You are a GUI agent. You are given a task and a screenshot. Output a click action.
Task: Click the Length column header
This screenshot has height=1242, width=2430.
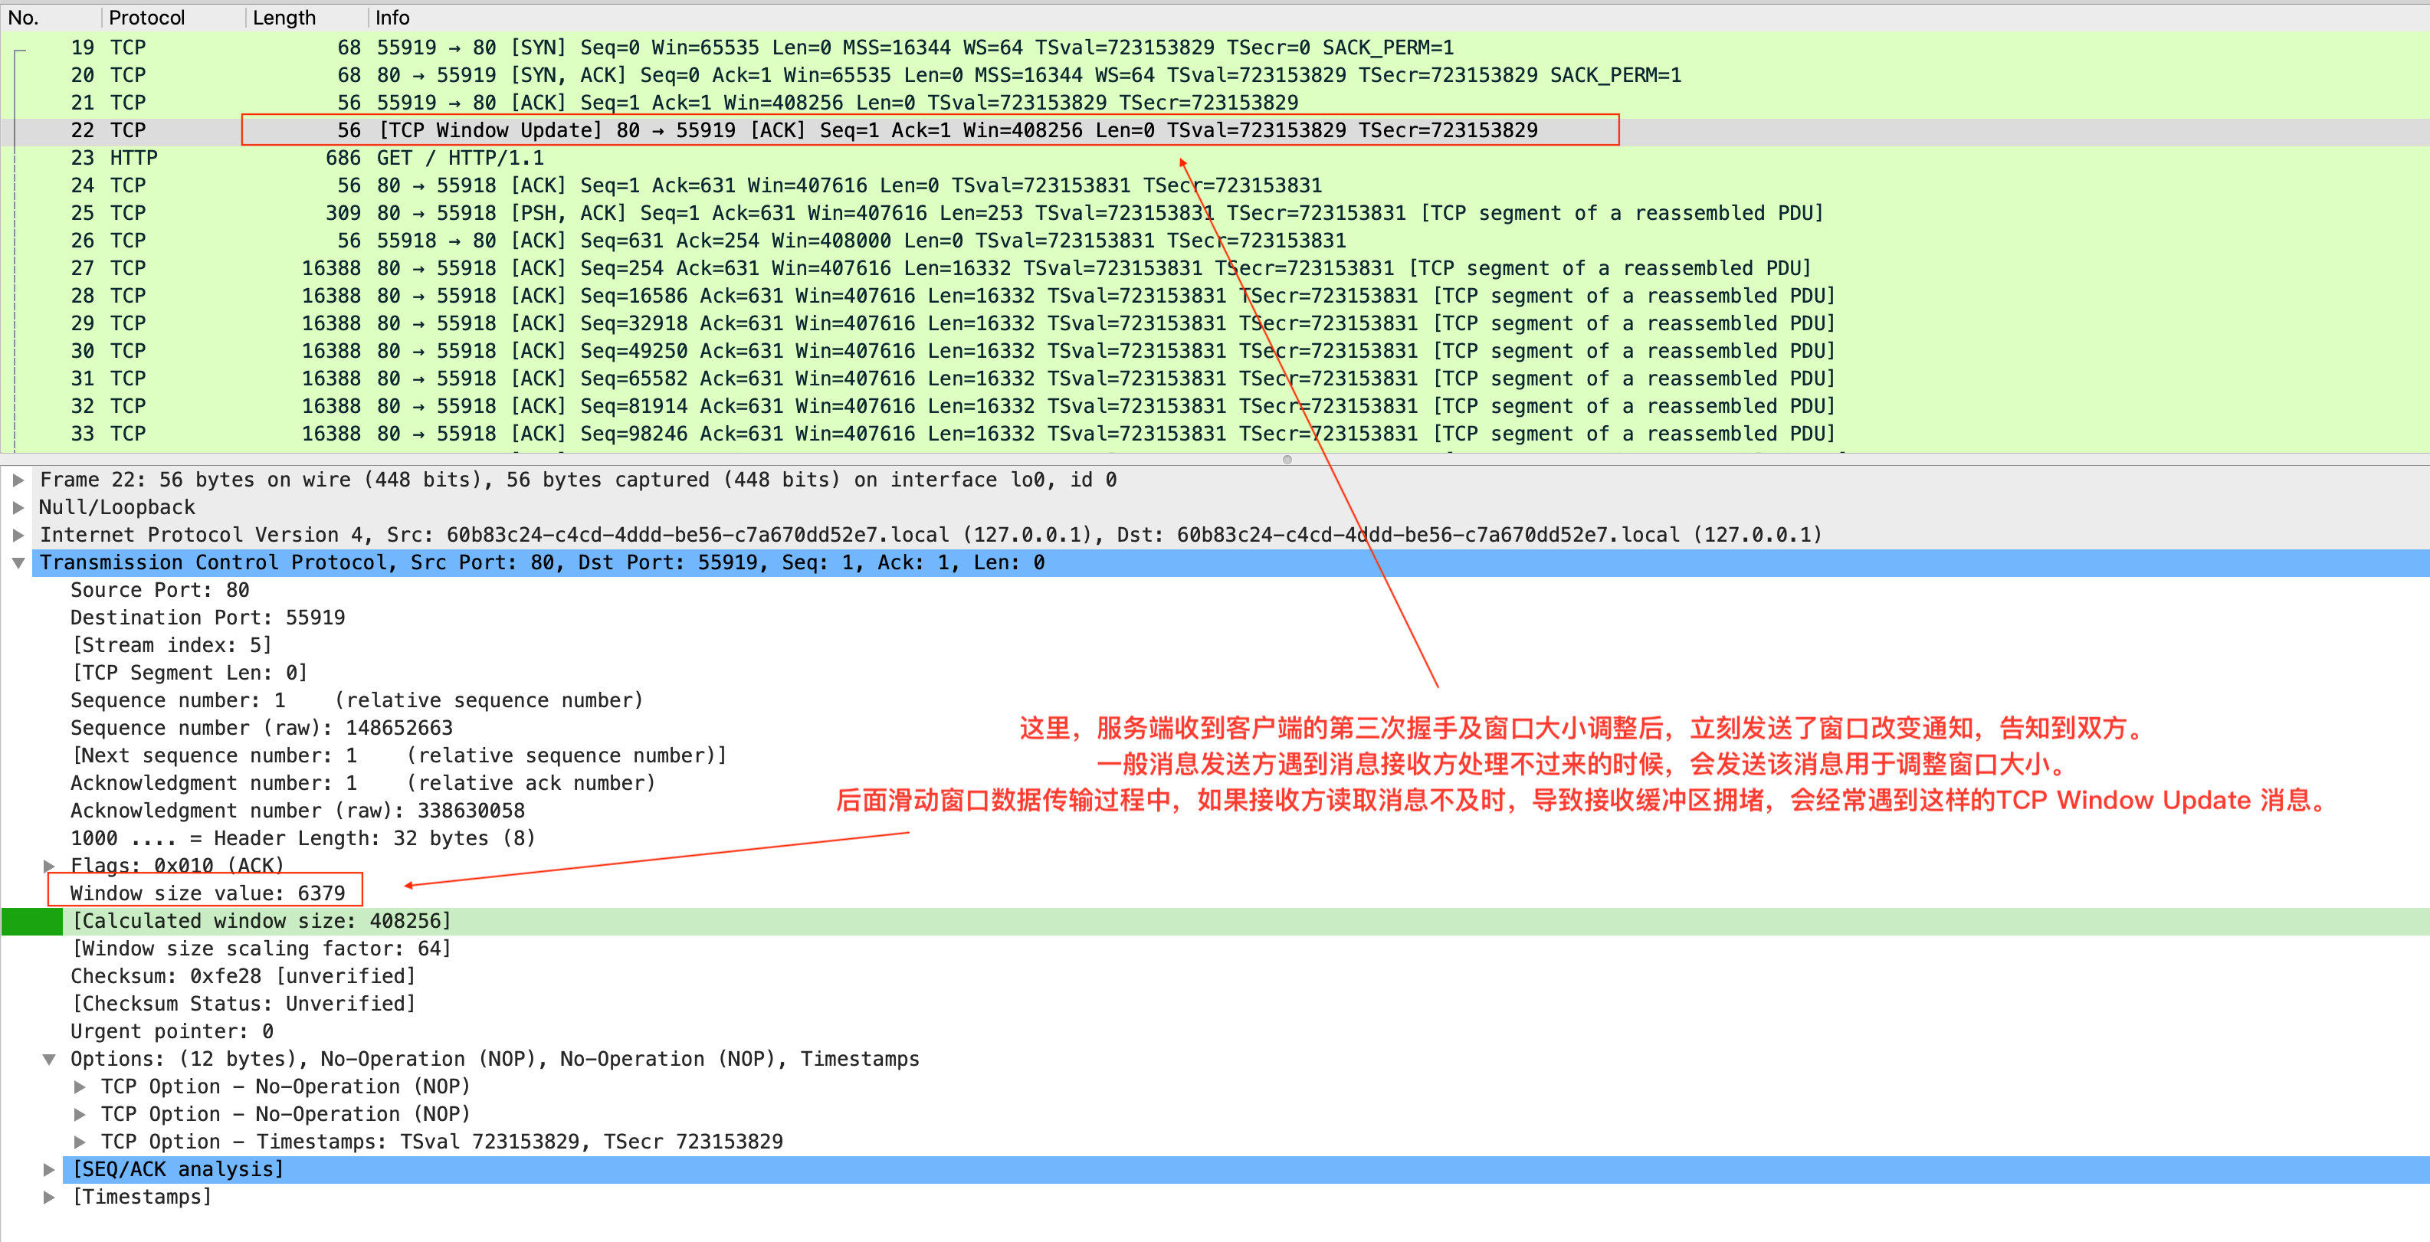[x=284, y=17]
